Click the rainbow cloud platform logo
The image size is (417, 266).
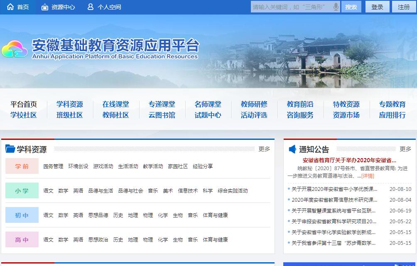[15, 49]
